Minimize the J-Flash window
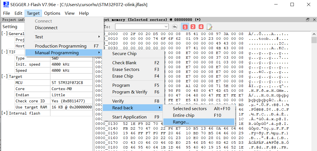317x151 pixels. pyautogui.click(x=276, y=4)
